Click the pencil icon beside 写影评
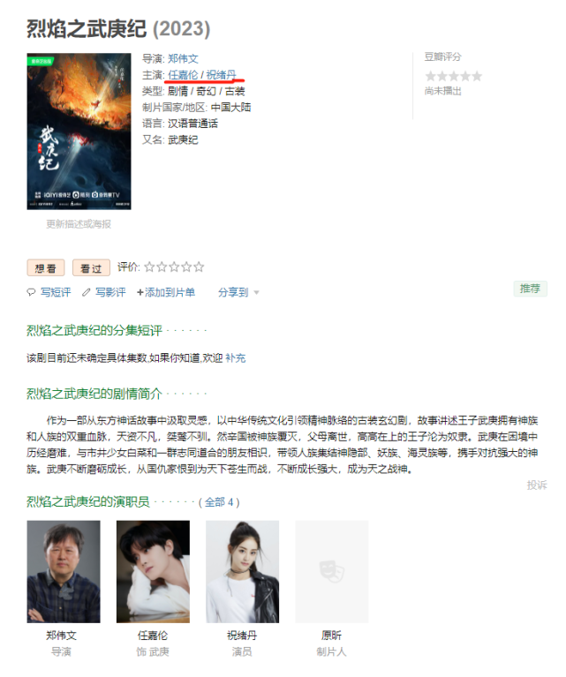 point(86,292)
